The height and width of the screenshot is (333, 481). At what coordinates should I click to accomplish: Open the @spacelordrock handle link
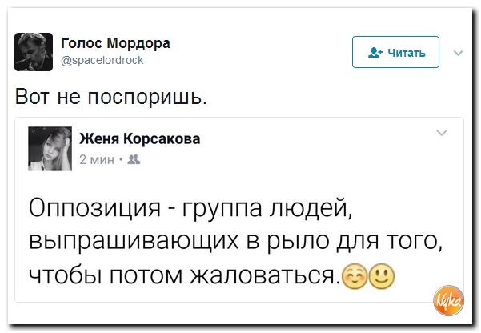click(103, 58)
